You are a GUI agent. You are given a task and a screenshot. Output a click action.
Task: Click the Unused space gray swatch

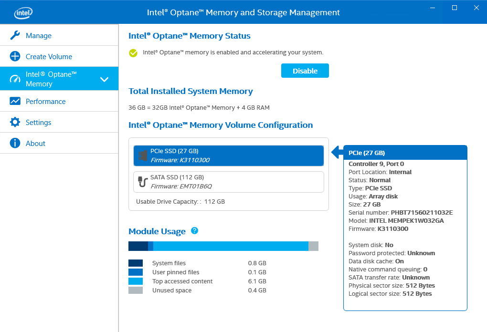[x=136, y=290]
